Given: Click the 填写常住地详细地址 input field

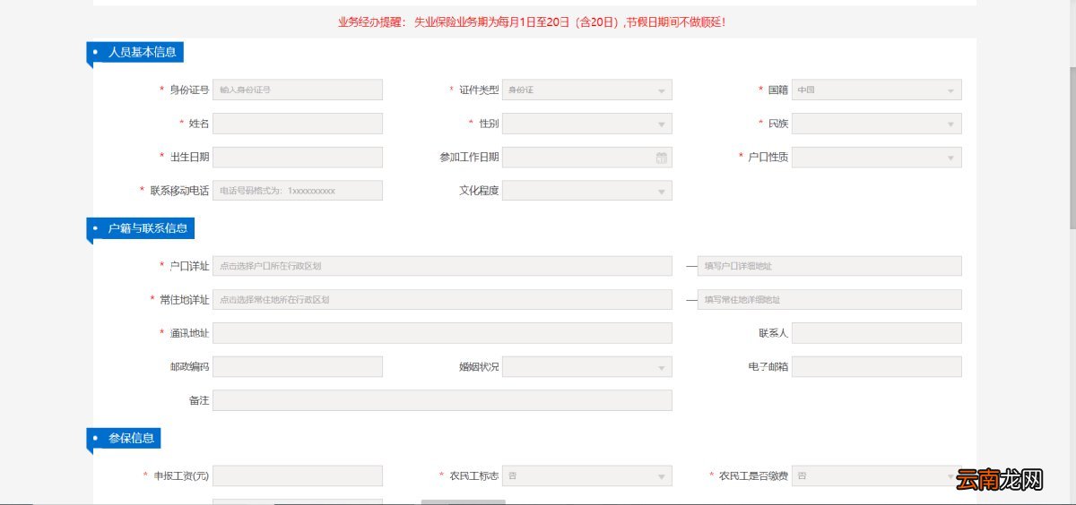Looking at the screenshot, I should (x=829, y=300).
